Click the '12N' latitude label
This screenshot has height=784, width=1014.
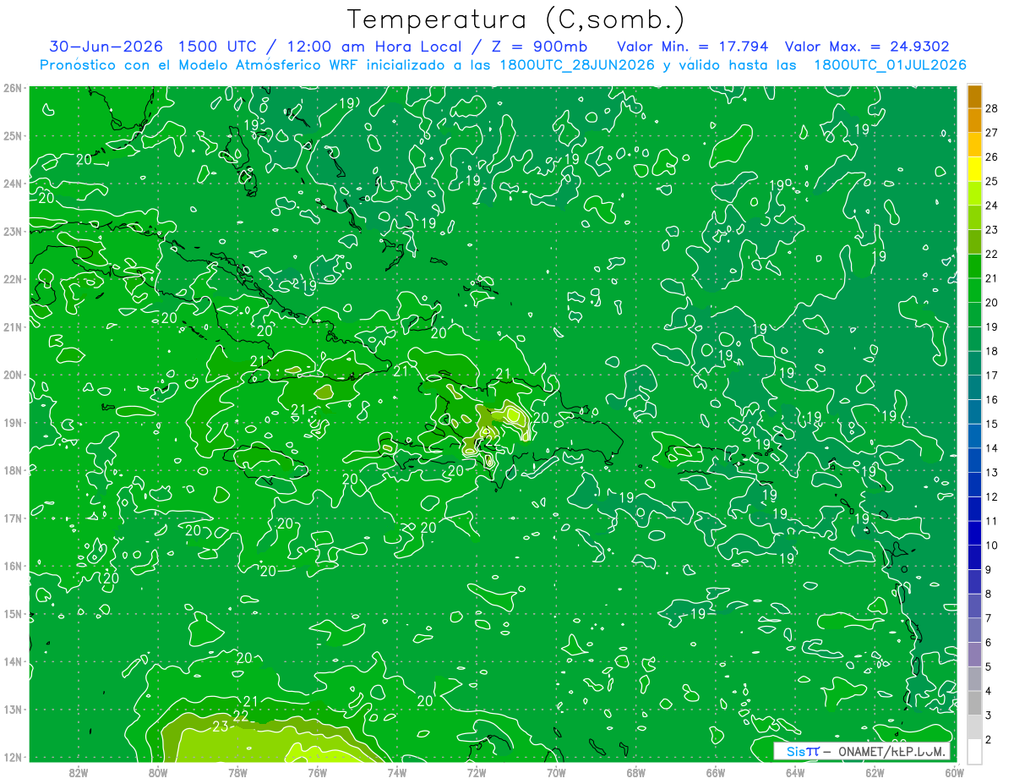(13, 757)
